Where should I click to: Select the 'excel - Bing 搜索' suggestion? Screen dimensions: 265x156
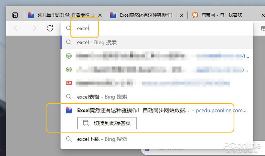[157, 42]
